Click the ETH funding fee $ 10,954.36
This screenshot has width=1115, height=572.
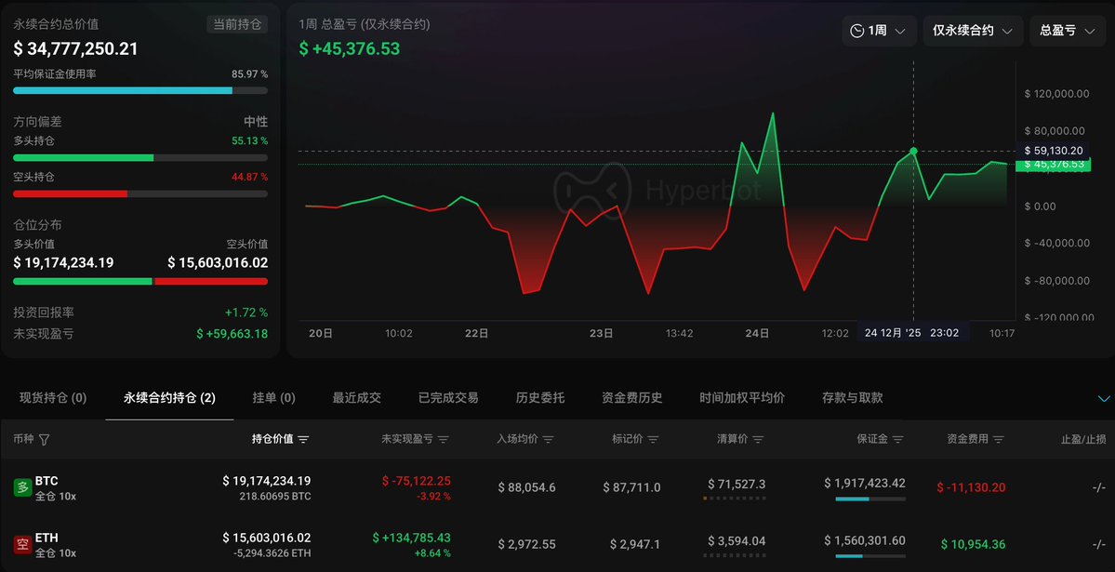click(x=974, y=545)
